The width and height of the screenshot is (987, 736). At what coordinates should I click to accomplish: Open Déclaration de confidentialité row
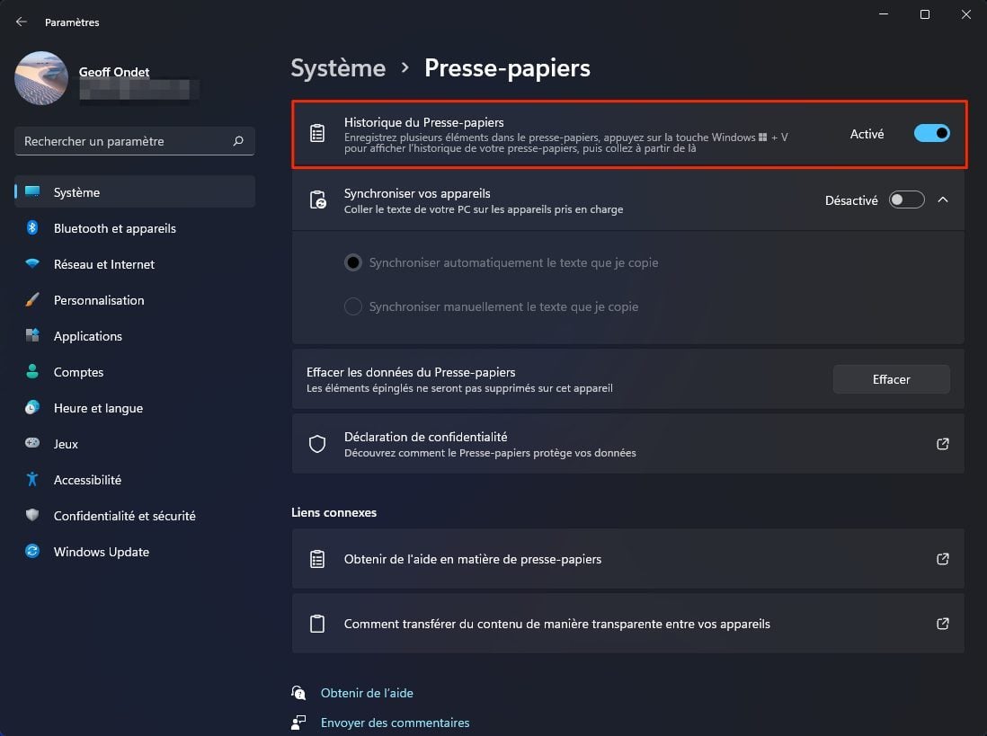pyautogui.click(x=627, y=444)
